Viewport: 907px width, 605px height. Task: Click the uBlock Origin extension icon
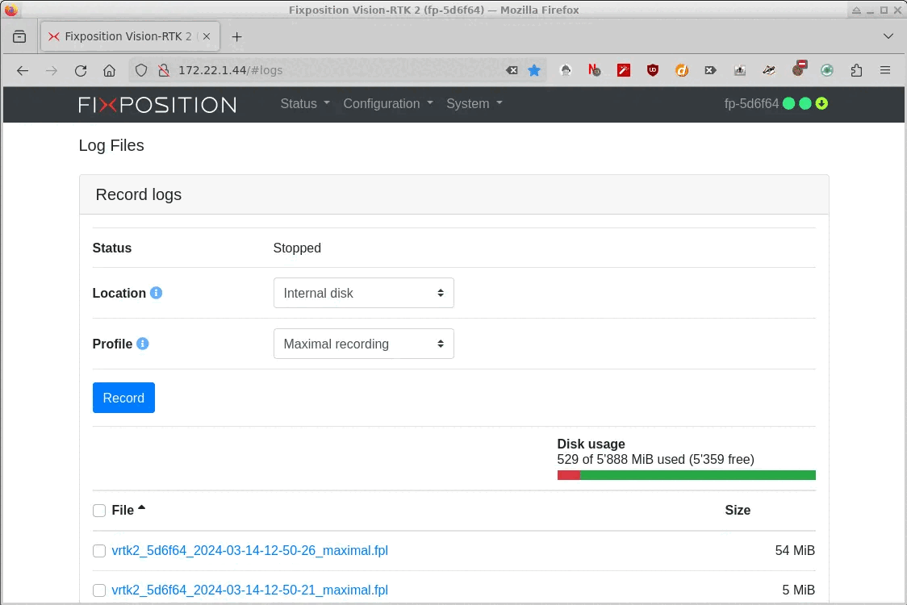point(653,70)
